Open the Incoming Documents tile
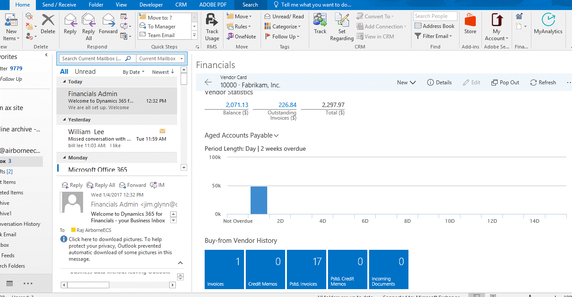This screenshot has width=572, height=297. [x=389, y=269]
